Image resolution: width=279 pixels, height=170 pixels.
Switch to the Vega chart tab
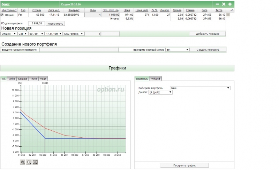coord(43,79)
